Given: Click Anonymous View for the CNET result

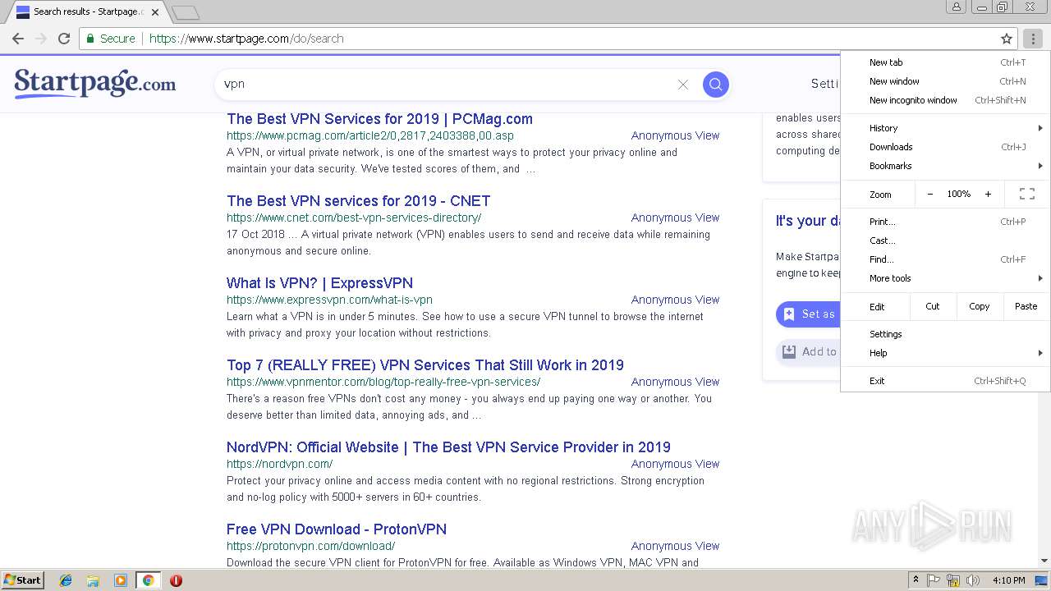Looking at the screenshot, I should tap(675, 218).
